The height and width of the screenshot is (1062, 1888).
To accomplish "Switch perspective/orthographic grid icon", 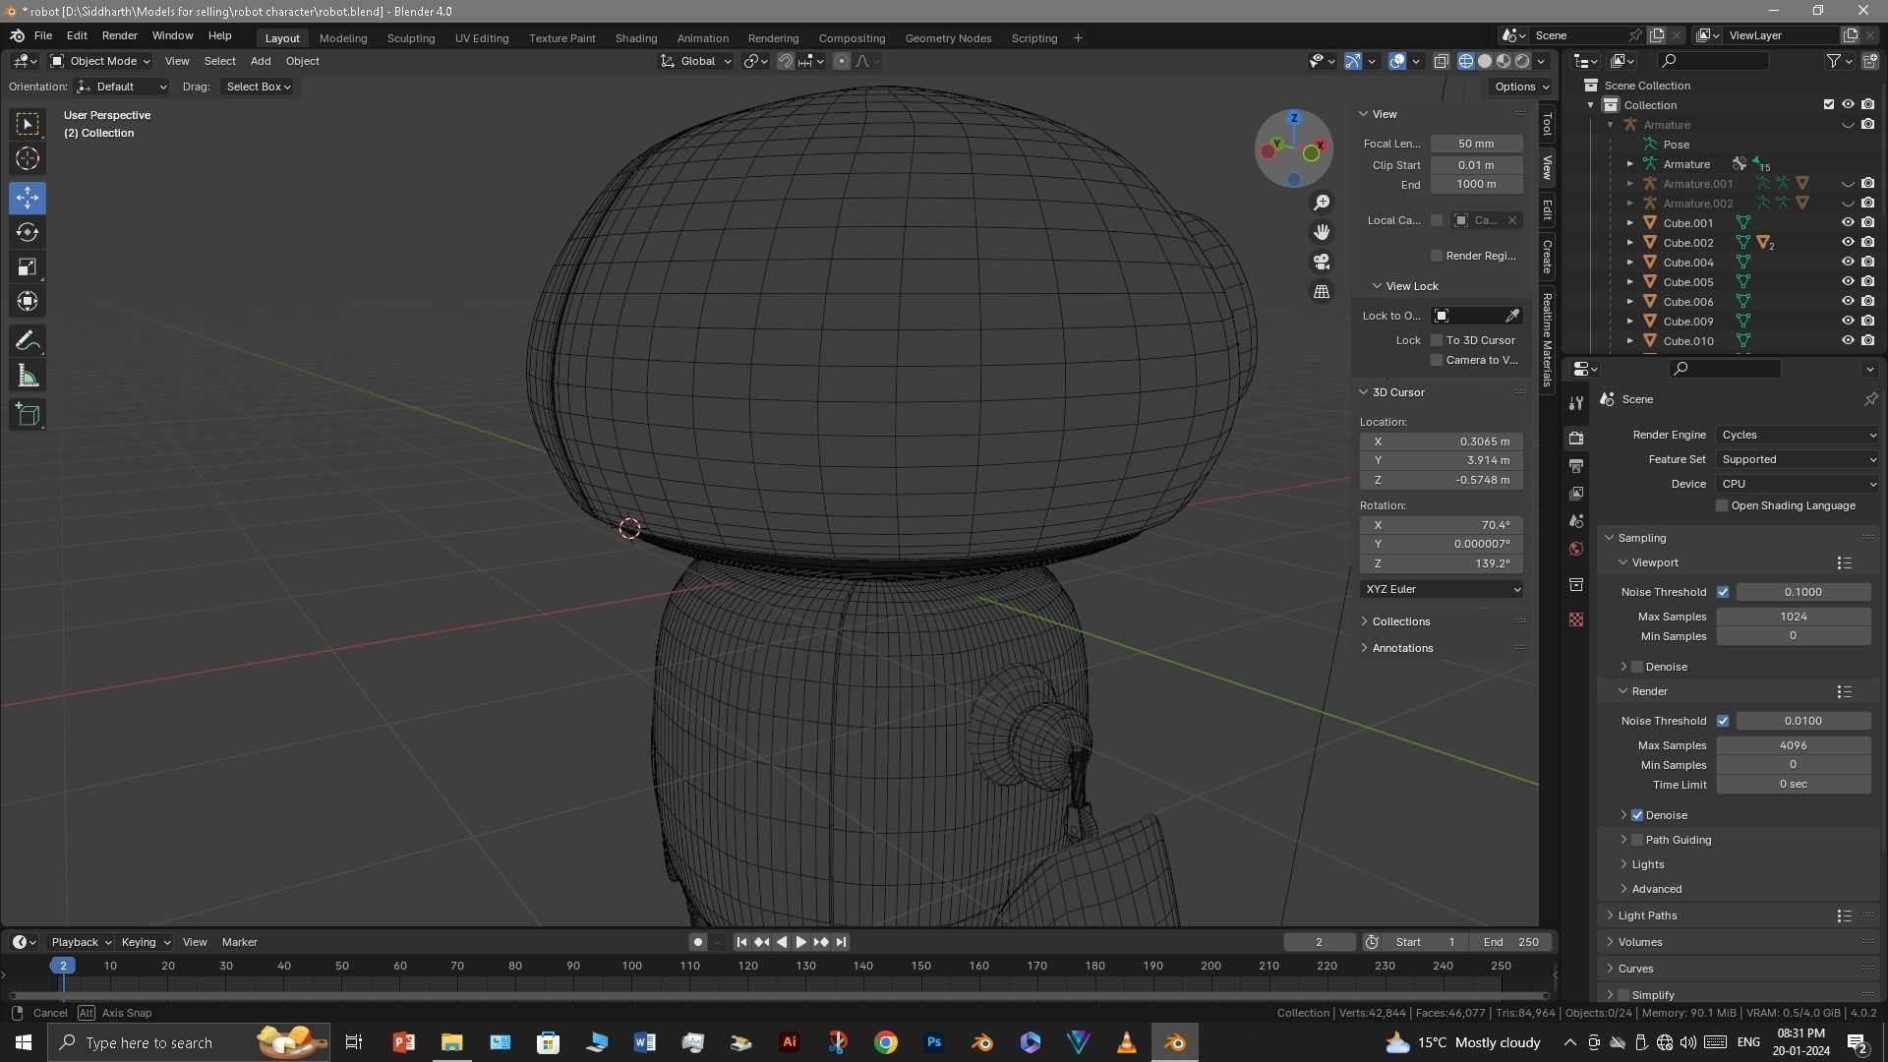I will pyautogui.click(x=1322, y=292).
